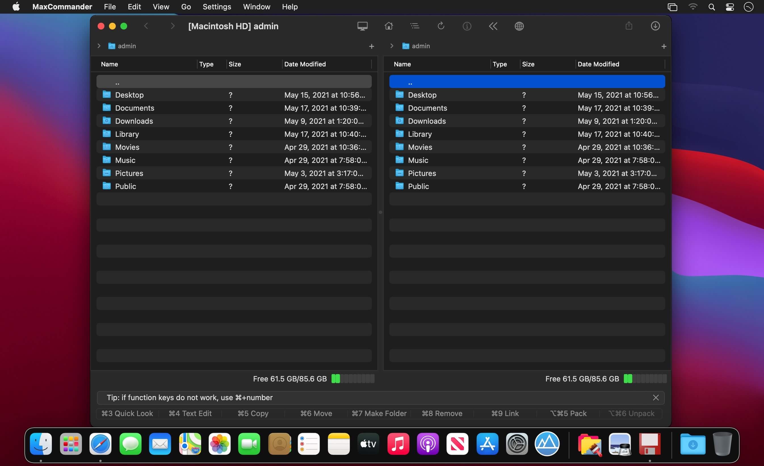Expand the right panel admin path chevron
Screen dimensions: 764x466
[392, 46]
